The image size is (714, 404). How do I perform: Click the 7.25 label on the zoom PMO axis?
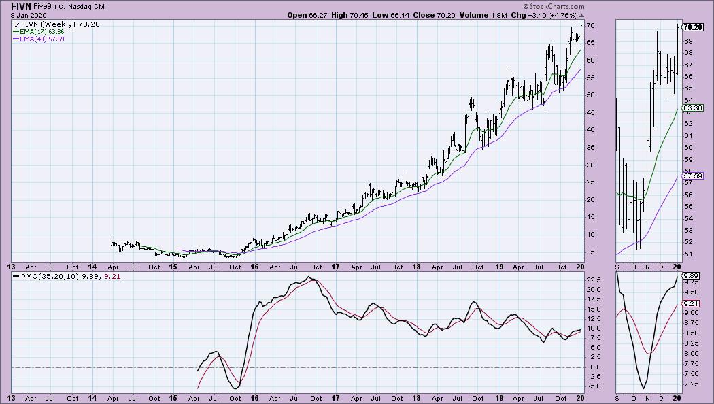[690, 384]
